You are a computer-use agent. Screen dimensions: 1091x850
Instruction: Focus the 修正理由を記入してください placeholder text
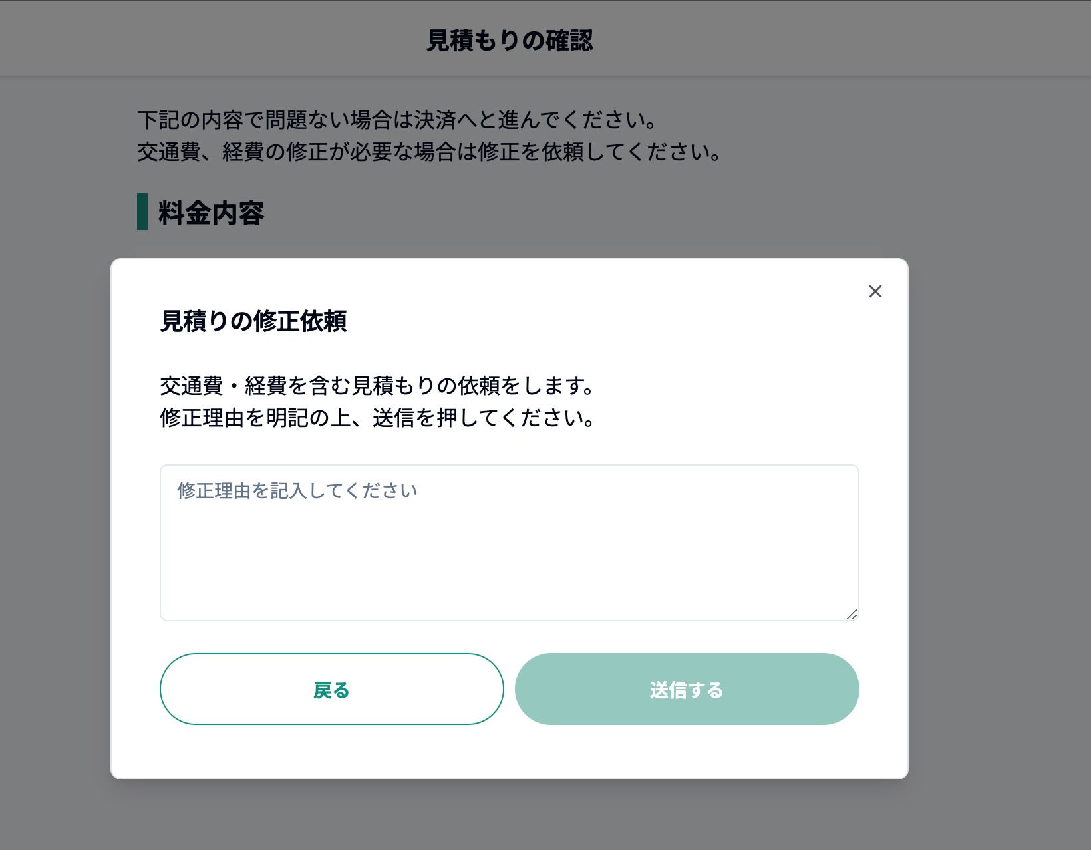297,491
